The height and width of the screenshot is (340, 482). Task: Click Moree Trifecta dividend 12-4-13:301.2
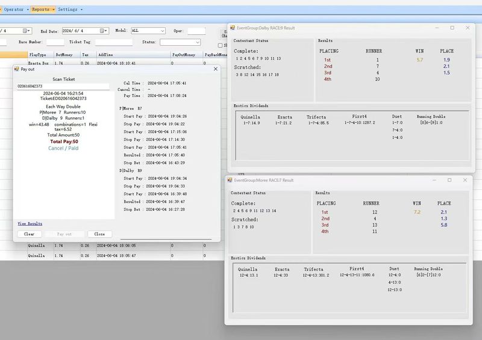click(316, 275)
